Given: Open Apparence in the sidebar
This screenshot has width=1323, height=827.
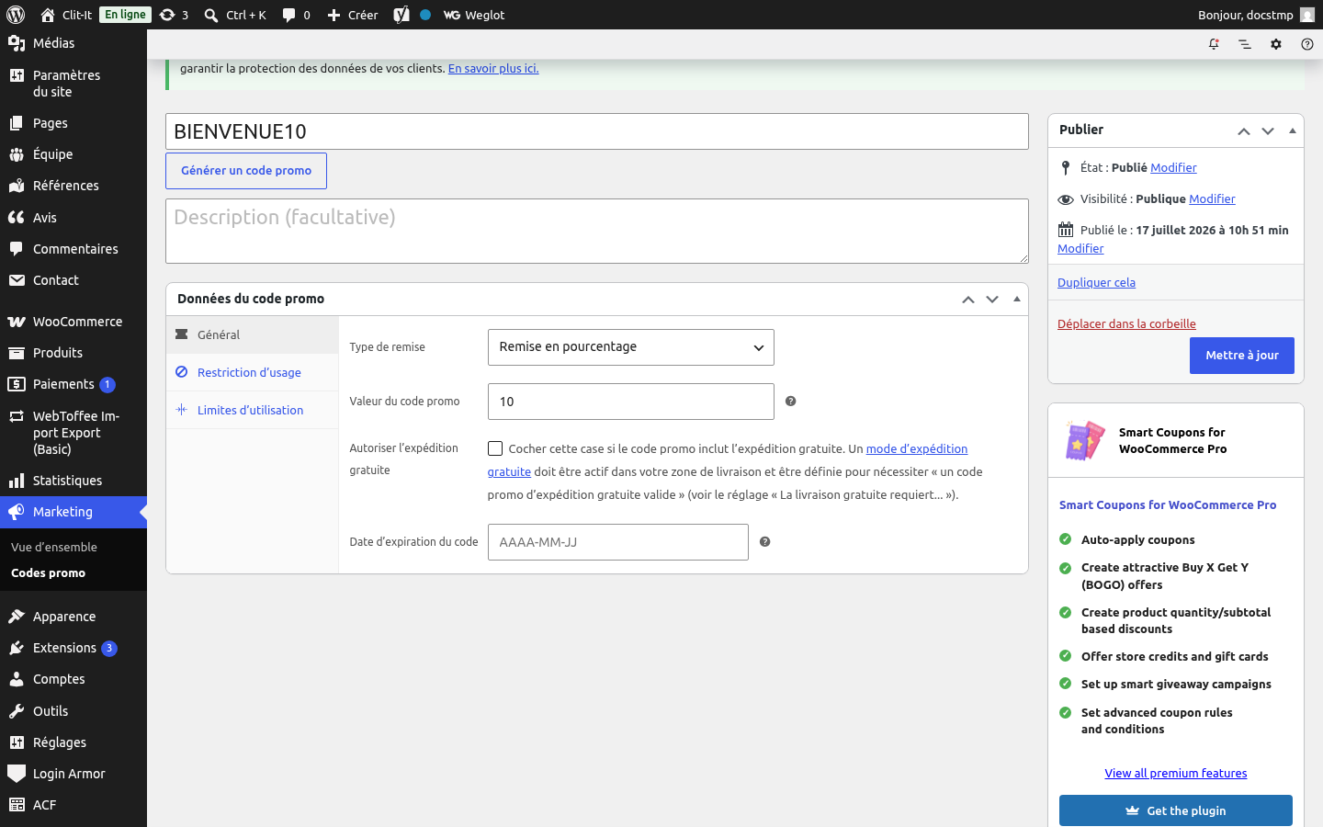Looking at the screenshot, I should 73,617.
